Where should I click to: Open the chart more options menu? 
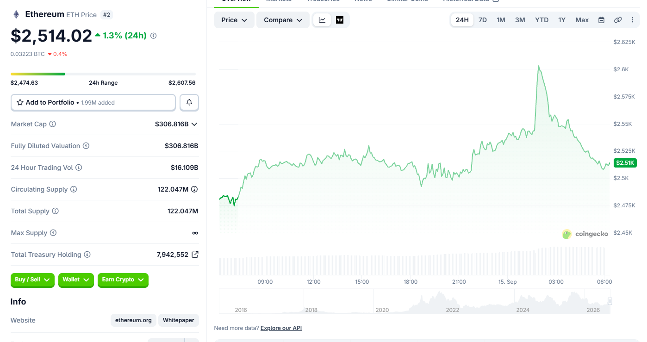[633, 20]
